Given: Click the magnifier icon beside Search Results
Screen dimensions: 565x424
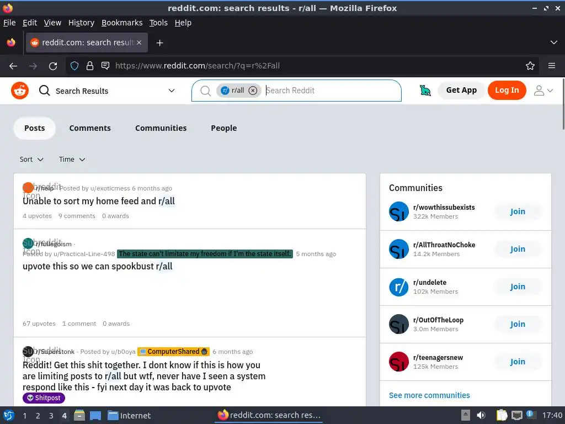Looking at the screenshot, I should [x=44, y=91].
